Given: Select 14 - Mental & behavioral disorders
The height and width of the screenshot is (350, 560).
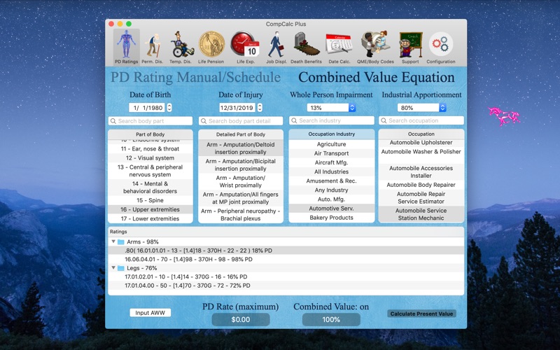Looking at the screenshot, I should pos(150,187).
